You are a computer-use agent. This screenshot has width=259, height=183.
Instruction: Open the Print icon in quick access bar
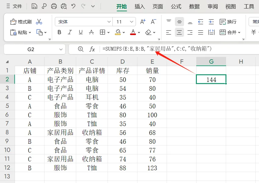click(x=54, y=6)
